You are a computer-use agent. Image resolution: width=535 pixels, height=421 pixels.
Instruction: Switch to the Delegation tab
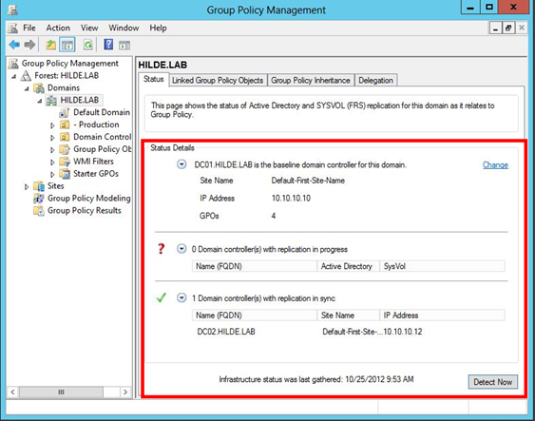[375, 80]
